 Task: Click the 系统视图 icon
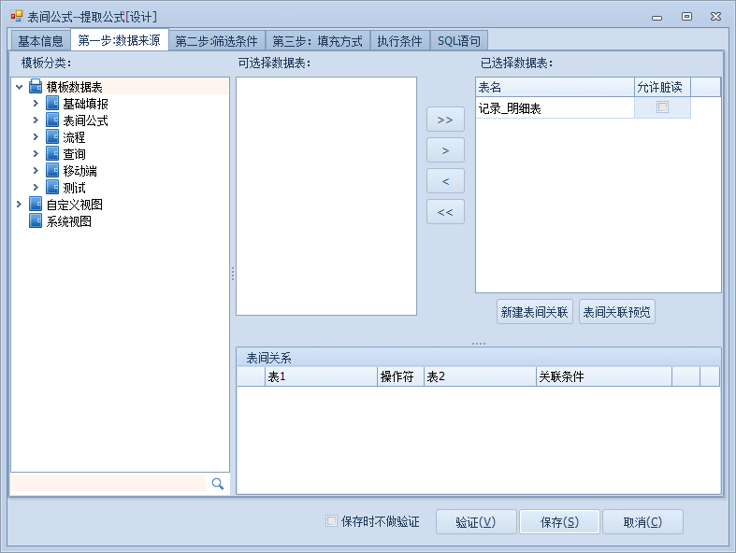(36, 221)
